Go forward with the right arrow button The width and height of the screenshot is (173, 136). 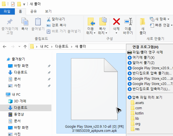point(13,47)
